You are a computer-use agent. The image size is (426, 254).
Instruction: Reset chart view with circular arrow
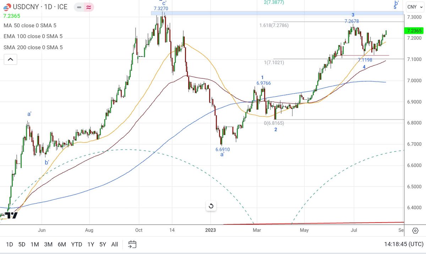pos(211,206)
